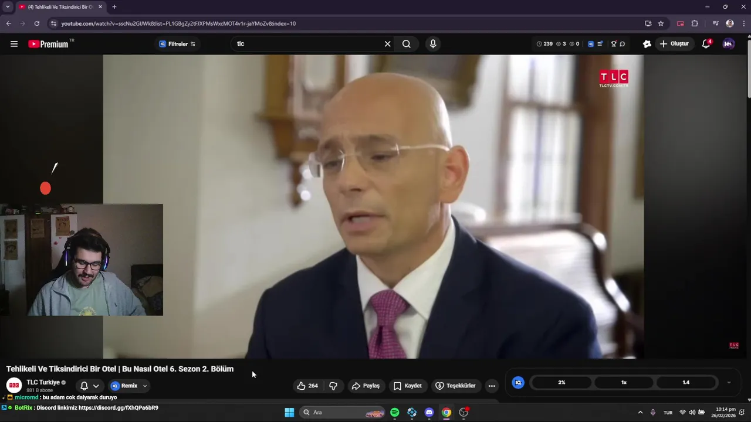Open the TLC Turkiye channel name link
751x422 pixels.
(43, 382)
